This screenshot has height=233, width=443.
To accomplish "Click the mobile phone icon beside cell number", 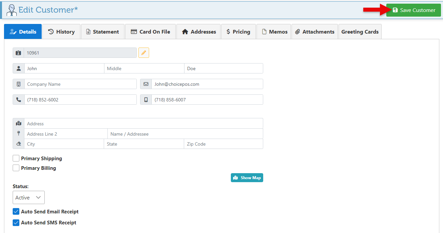I will tap(146, 100).
